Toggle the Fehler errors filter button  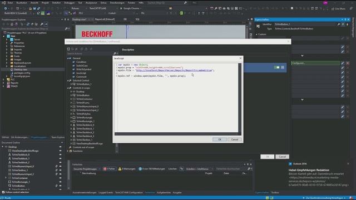pyautogui.click(x=109, y=169)
